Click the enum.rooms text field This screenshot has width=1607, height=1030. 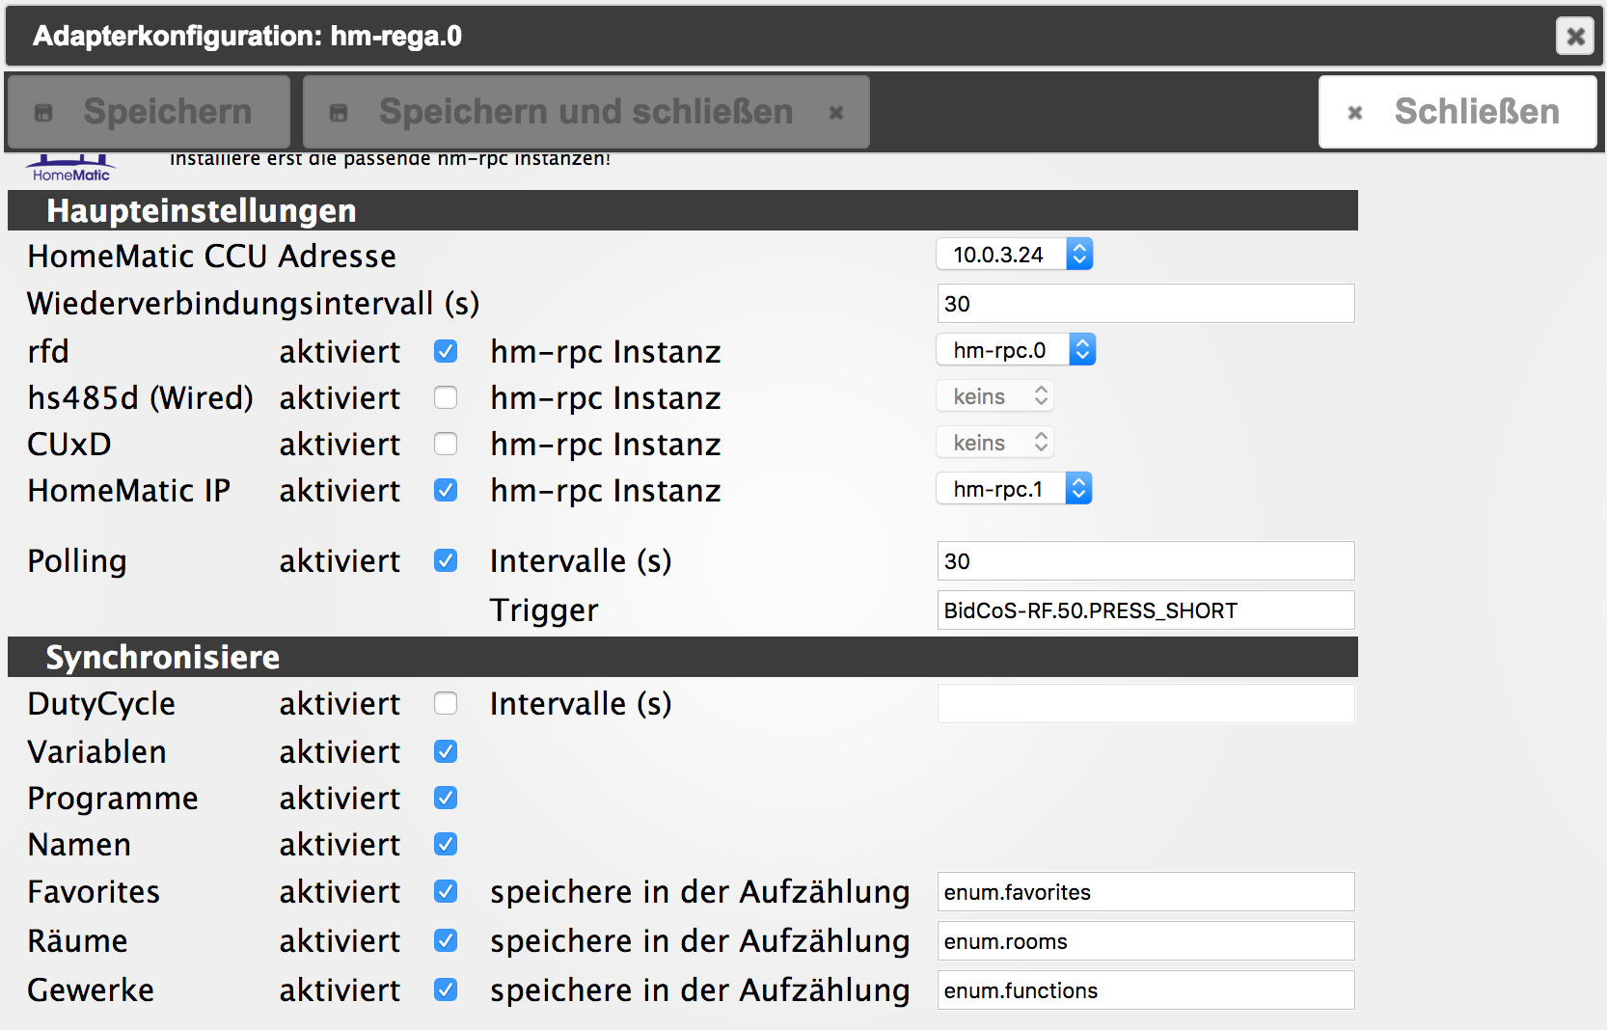click(x=1145, y=941)
